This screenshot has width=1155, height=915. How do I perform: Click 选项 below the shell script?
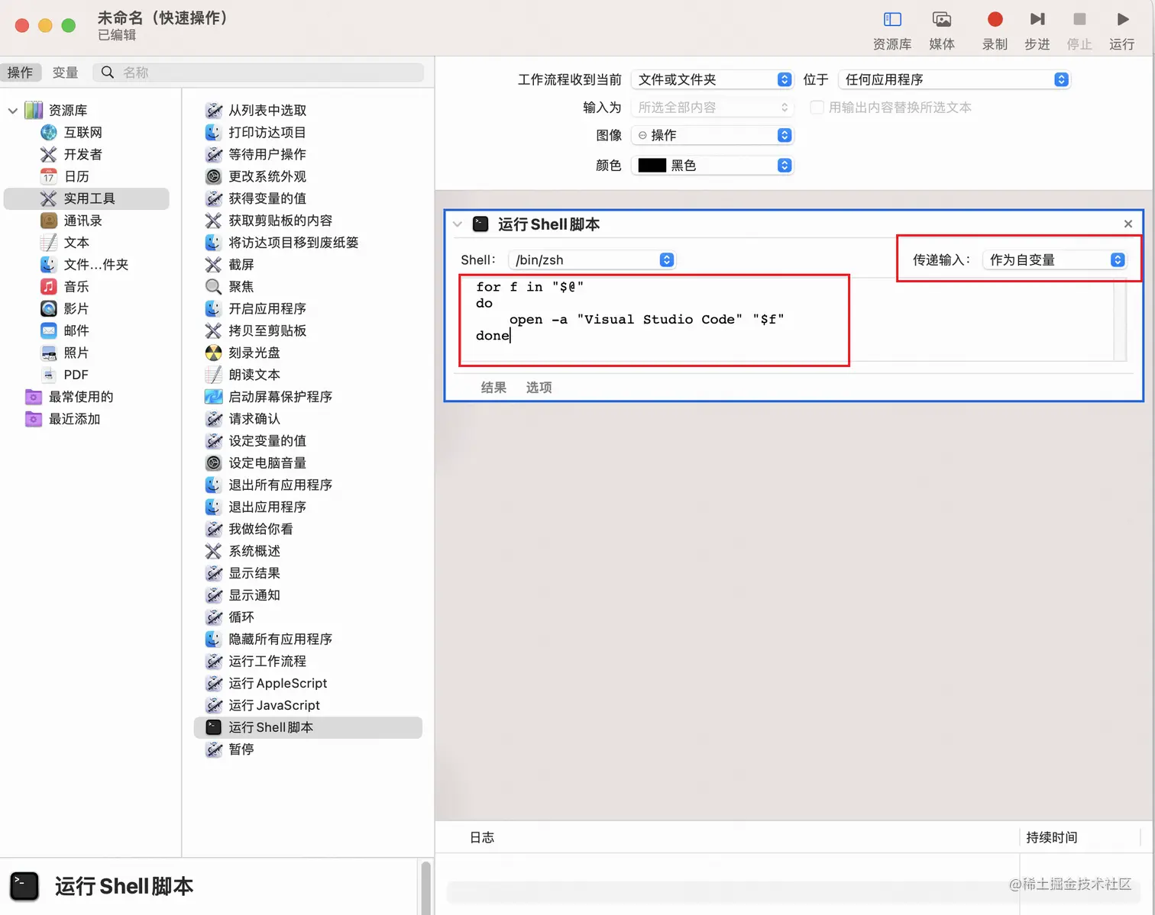[539, 388]
